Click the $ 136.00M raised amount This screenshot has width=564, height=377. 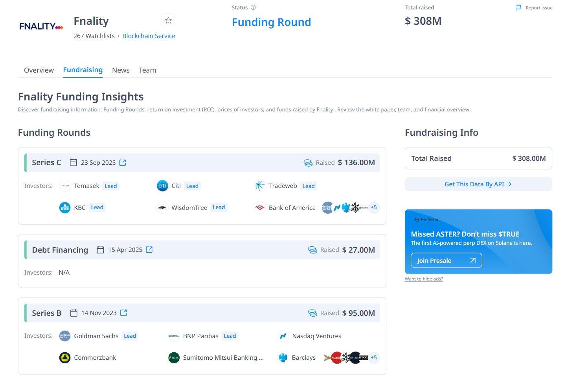coord(356,162)
